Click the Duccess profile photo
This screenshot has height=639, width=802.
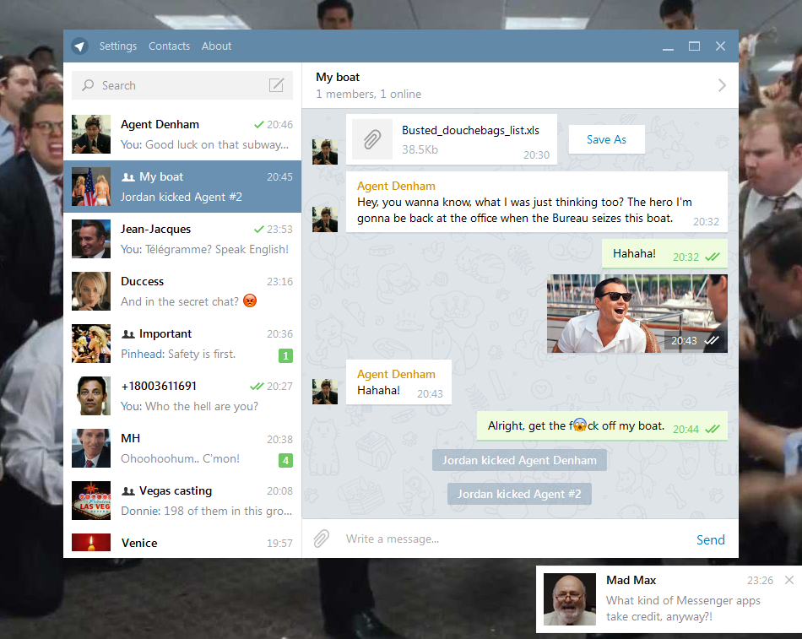point(91,291)
